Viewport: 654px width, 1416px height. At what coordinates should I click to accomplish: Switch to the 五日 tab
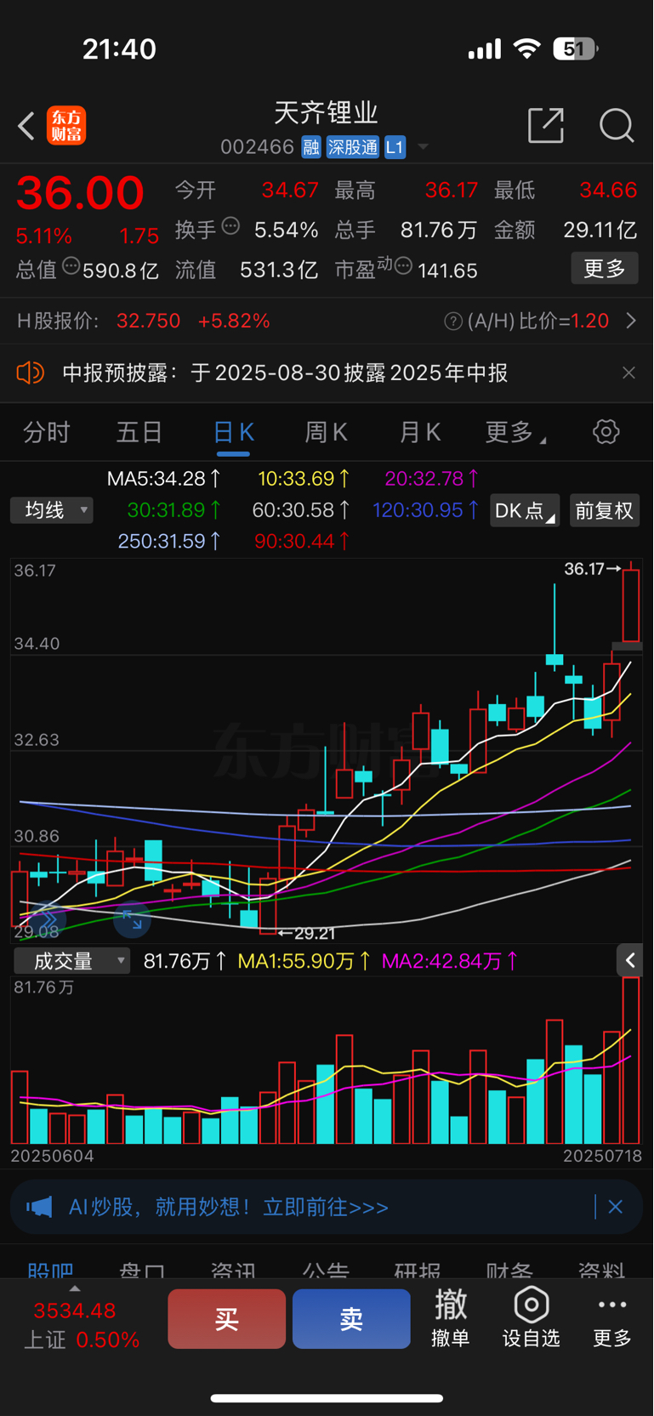point(139,432)
